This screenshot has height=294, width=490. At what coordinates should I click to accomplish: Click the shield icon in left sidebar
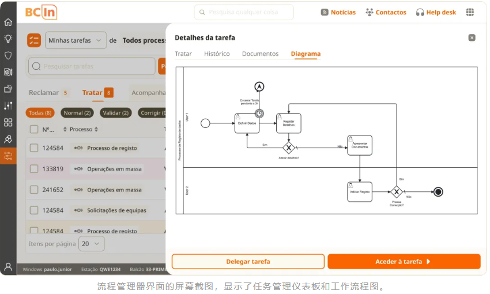click(x=8, y=55)
